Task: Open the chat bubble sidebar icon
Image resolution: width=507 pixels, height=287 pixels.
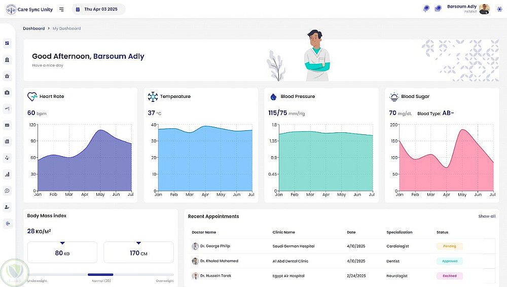Action: (x=7, y=191)
